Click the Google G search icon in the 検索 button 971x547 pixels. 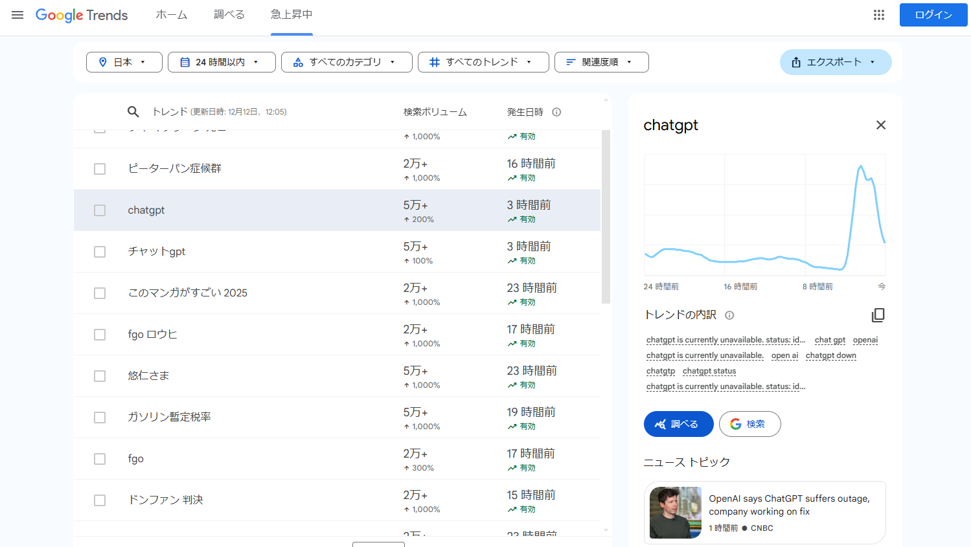click(x=736, y=424)
